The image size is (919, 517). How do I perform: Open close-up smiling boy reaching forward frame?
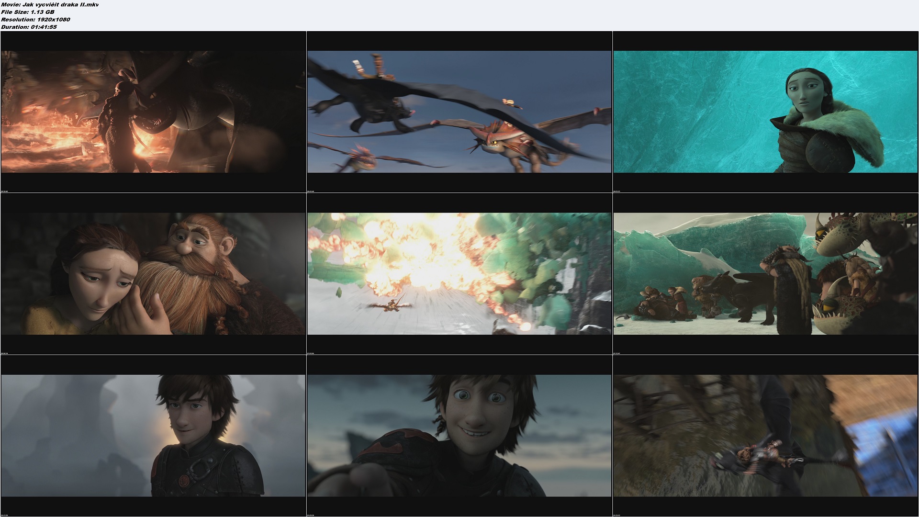[x=459, y=435]
